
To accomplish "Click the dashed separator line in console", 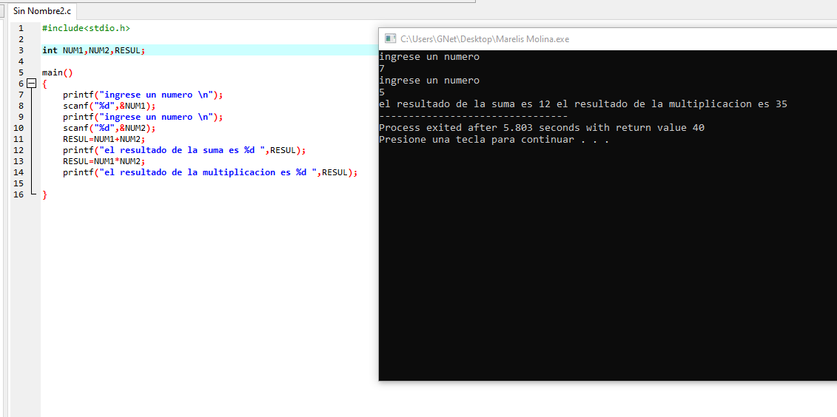I will pyautogui.click(x=473, y=116).
